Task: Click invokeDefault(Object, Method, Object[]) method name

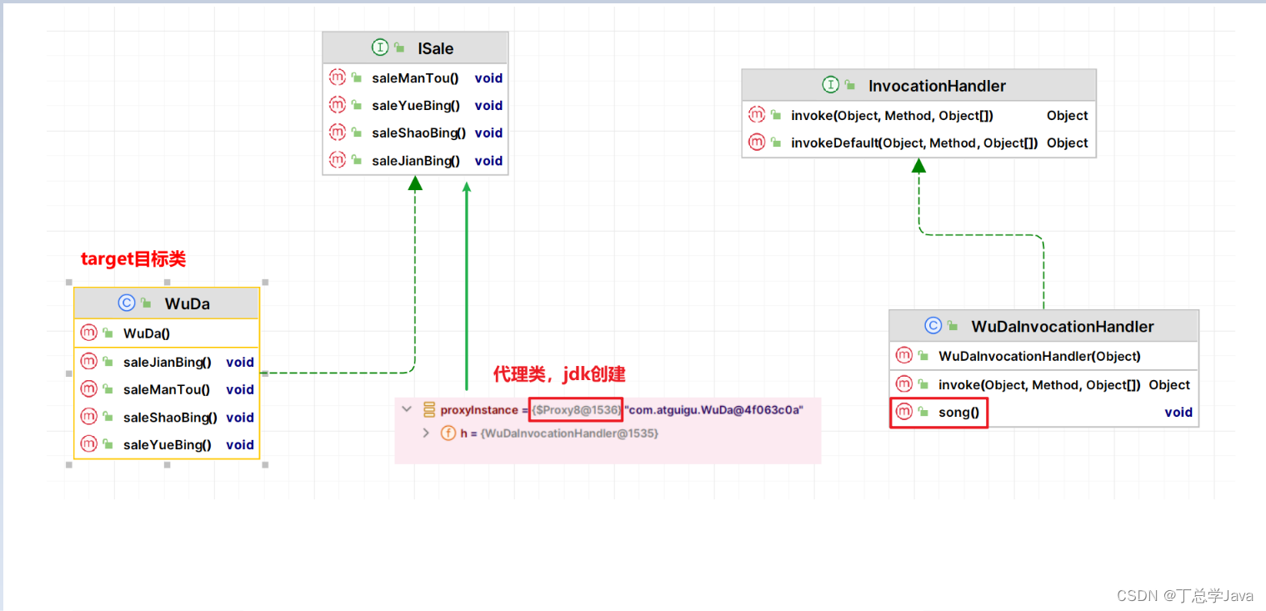Action: click(x=914, y=143)
